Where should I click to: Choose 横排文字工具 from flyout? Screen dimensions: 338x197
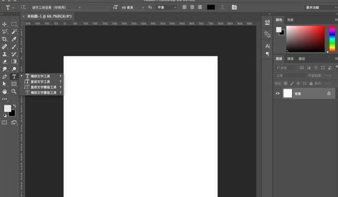point(42,76)
